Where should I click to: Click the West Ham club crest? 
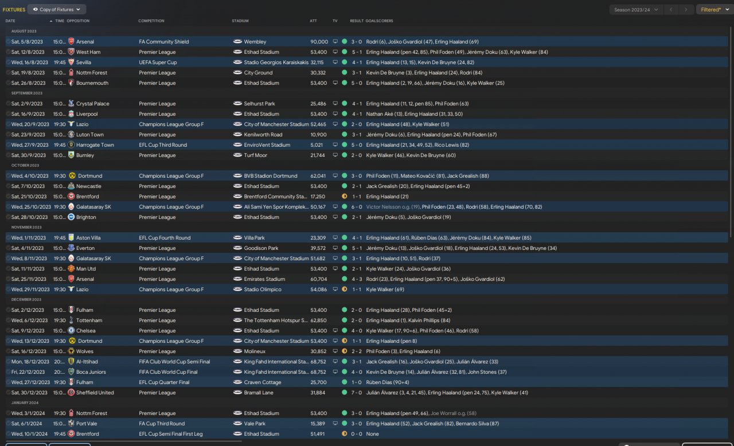[71, 52]
